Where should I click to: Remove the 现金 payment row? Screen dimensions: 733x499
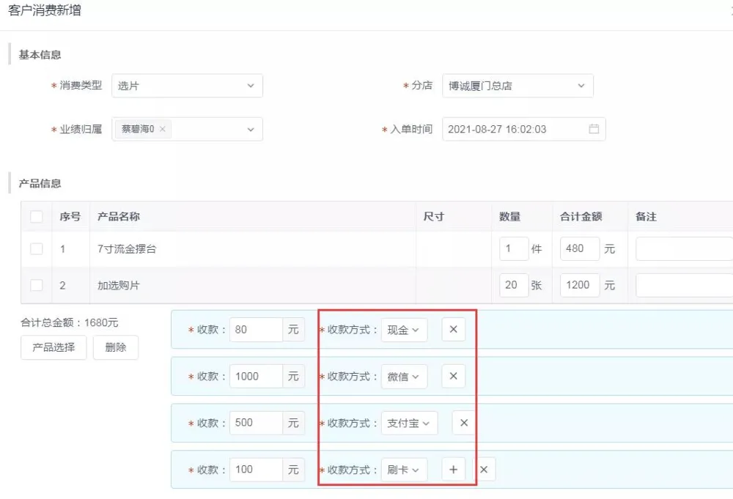click(453, 330)
